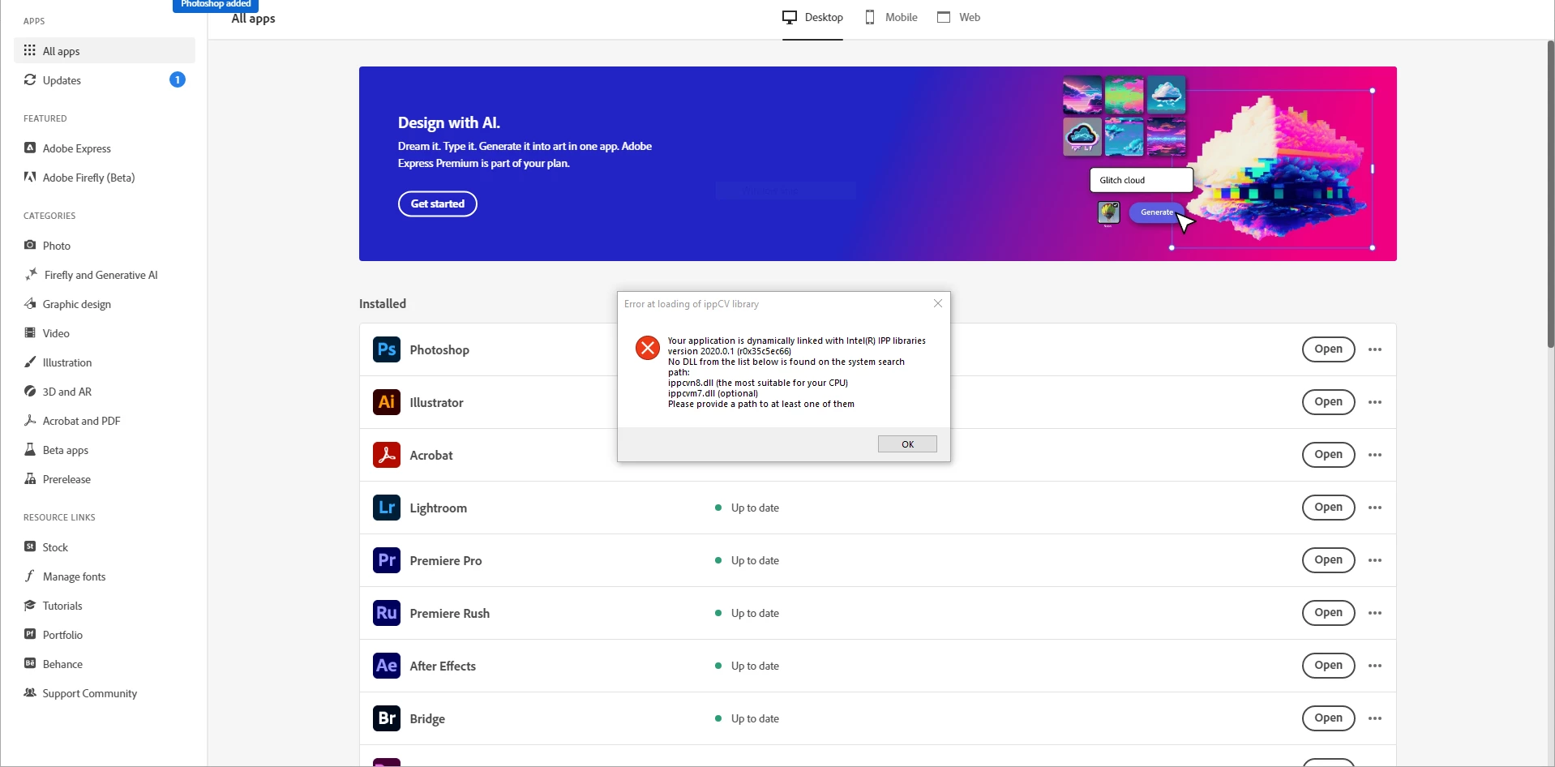Viewport: 1555px width, 767px height.
Task: Open more options for Lightroom
Action: pos(1375,508)
